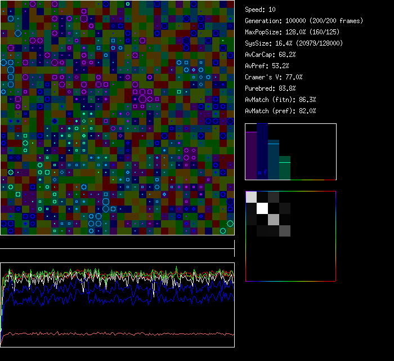Click the SysSize percentage readout

click(294, 43)
